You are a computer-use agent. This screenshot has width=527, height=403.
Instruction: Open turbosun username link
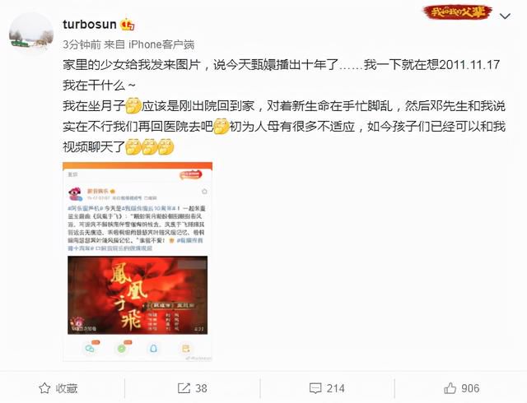(x=90, y=25)
